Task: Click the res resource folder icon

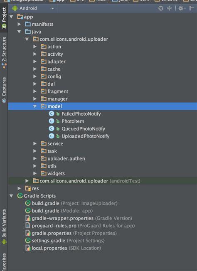Action: pos(28,188)
